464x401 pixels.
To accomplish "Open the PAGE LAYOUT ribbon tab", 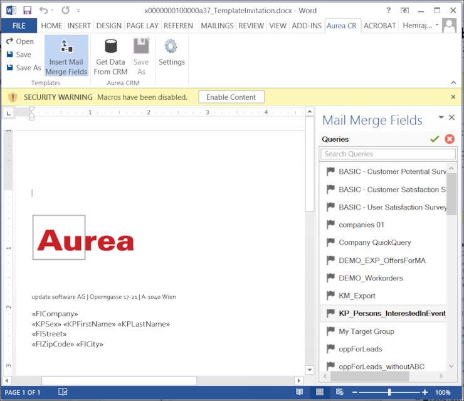I will (x=142, y=26).
